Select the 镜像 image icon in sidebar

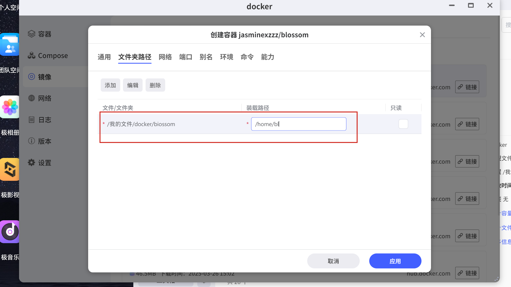[x=32, y=77]
